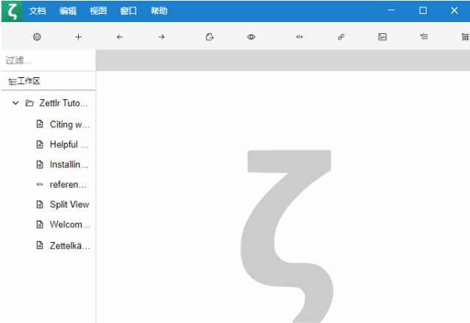Screen dimensions: 470x323
Task: Navigate forward with the right arrow
Action: click(x=161, y=37)
